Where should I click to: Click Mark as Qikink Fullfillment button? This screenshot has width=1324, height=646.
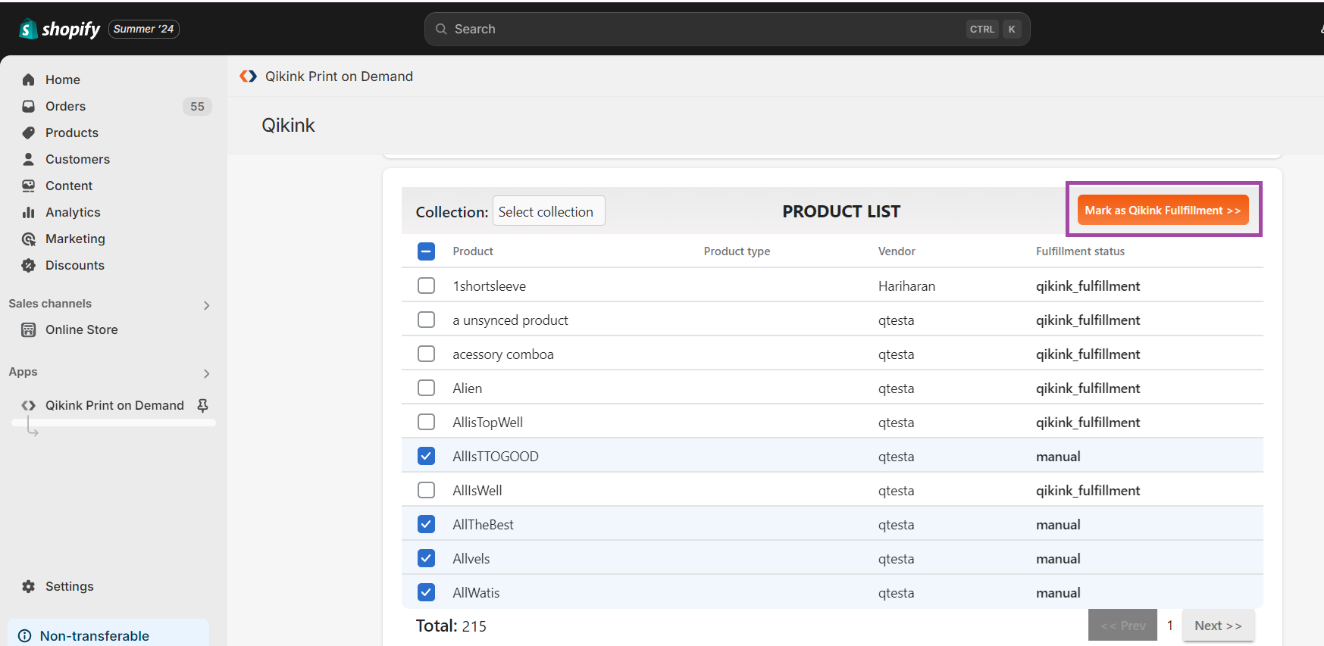(1163, 210)
